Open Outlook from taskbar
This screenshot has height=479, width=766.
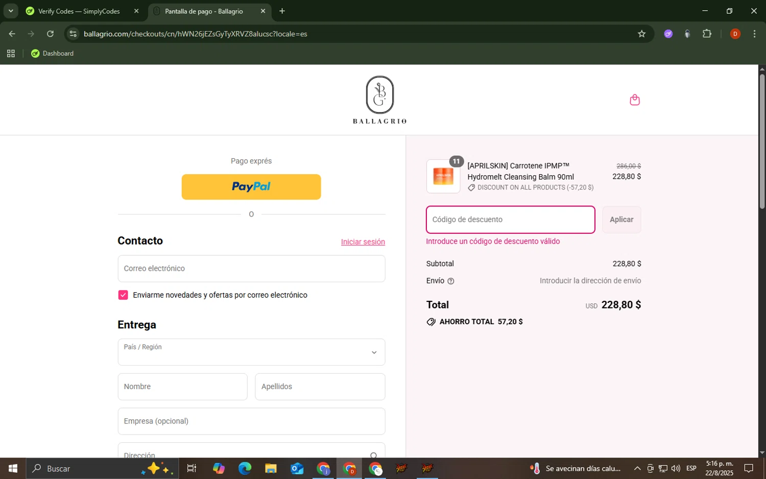tap(297, 468)
